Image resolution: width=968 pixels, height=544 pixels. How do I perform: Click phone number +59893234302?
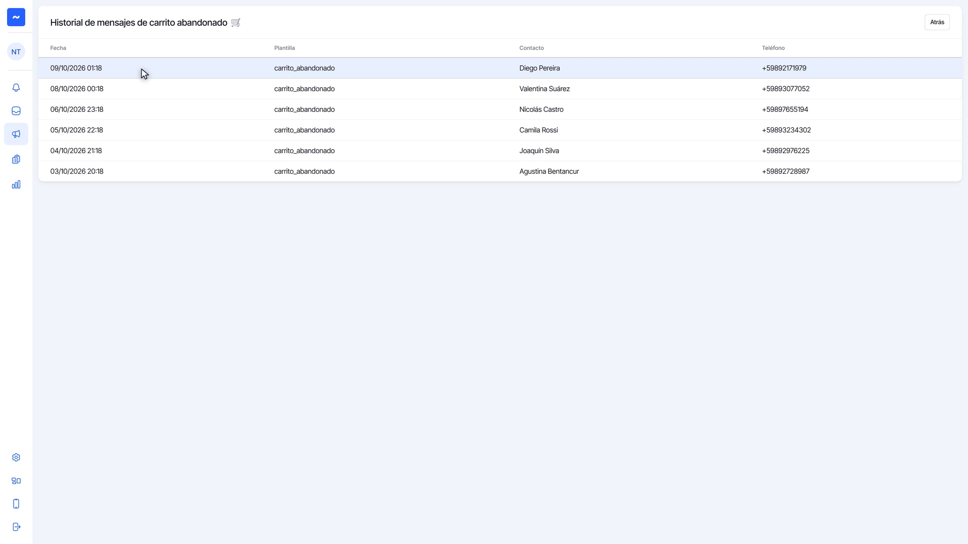click(x=786, y=130)
